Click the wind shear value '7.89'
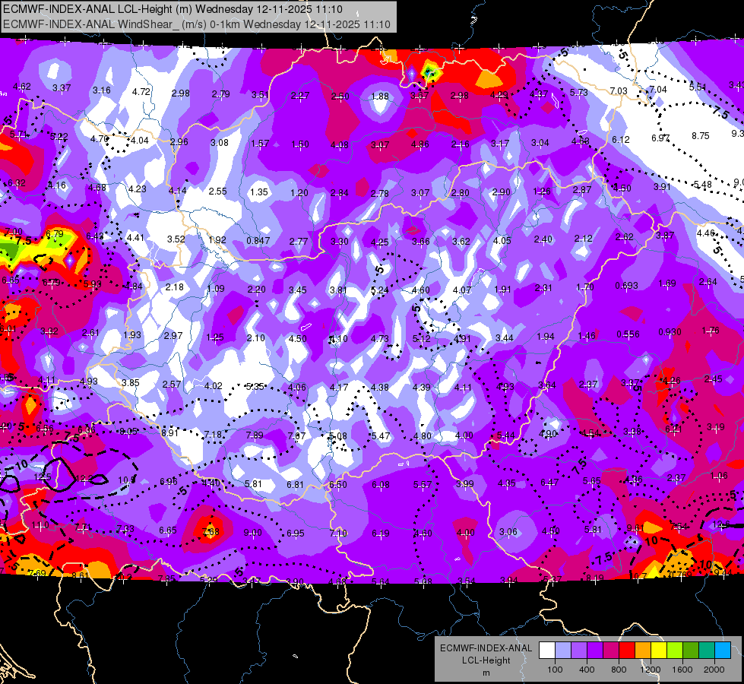The height and width of the screenshot is (684, 744). tap(255, 435)
